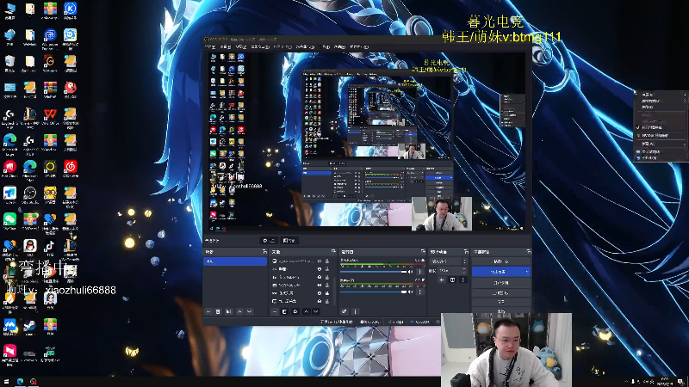Click properties button below preview
Screen dimensions: 689x387
269,241
